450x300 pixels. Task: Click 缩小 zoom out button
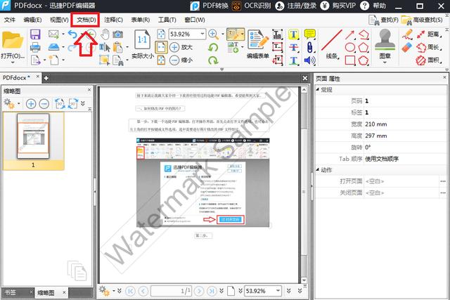point(181,60)
